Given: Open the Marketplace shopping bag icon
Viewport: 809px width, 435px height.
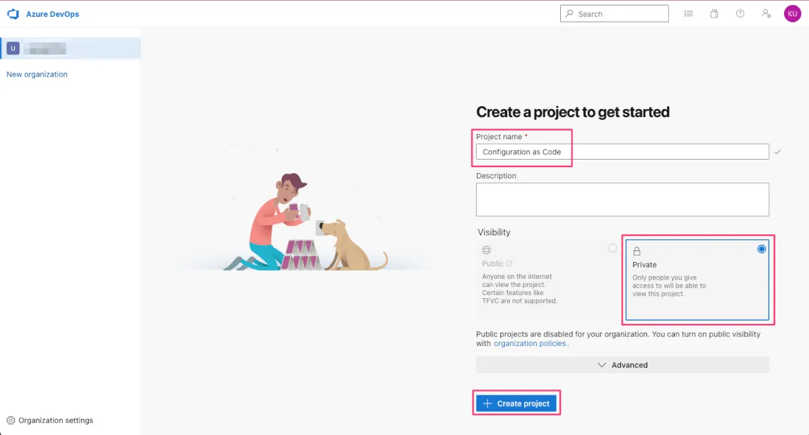Looking at the screenshot, I should (x=714, y=13).
